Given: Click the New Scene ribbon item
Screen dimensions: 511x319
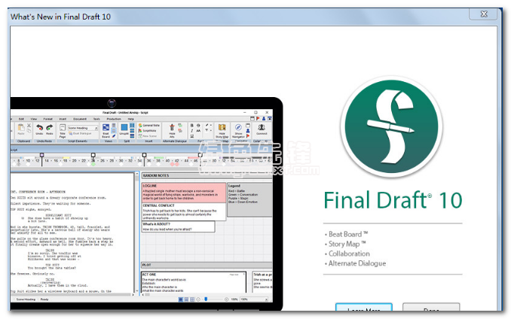Looking at the screenshot, I should pyautogui.click(x=148, y=136).
